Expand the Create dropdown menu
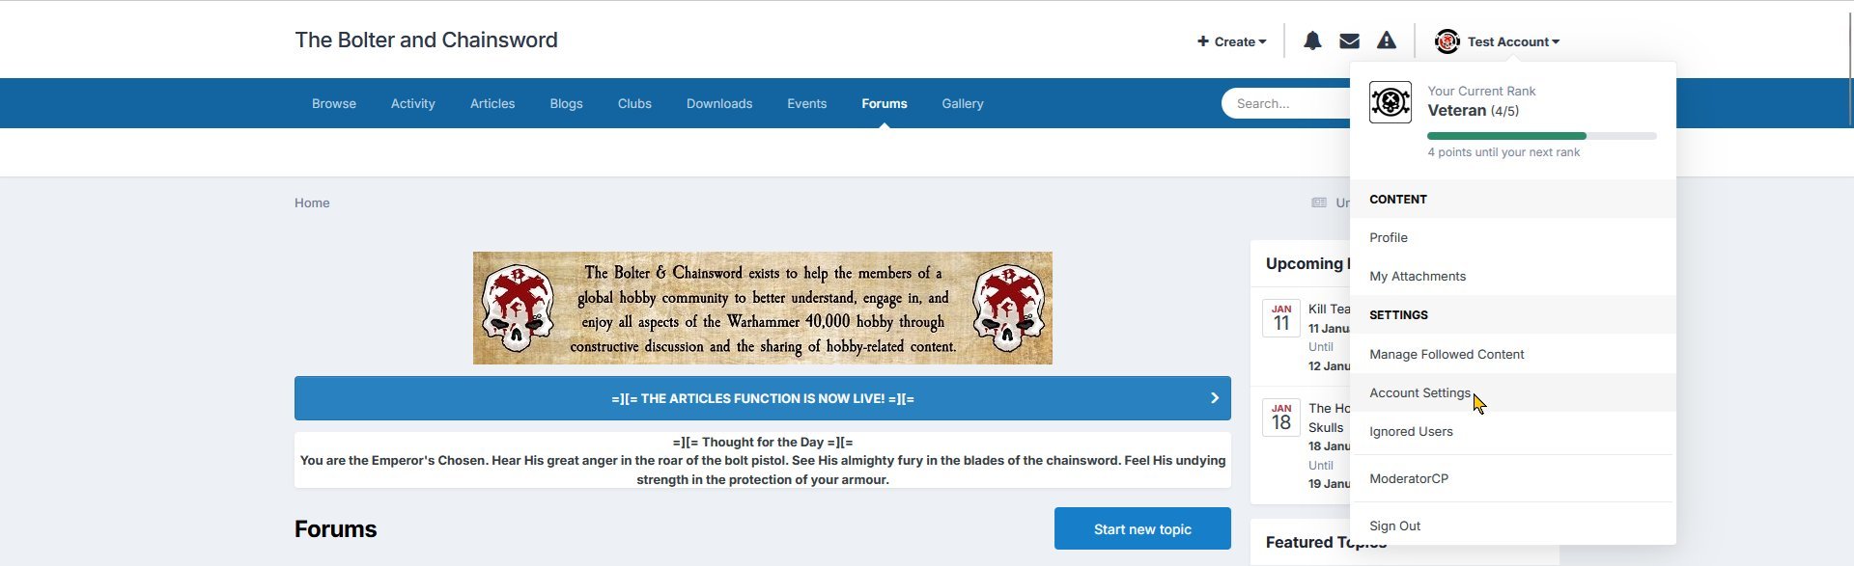 (x=1231, y=41)
